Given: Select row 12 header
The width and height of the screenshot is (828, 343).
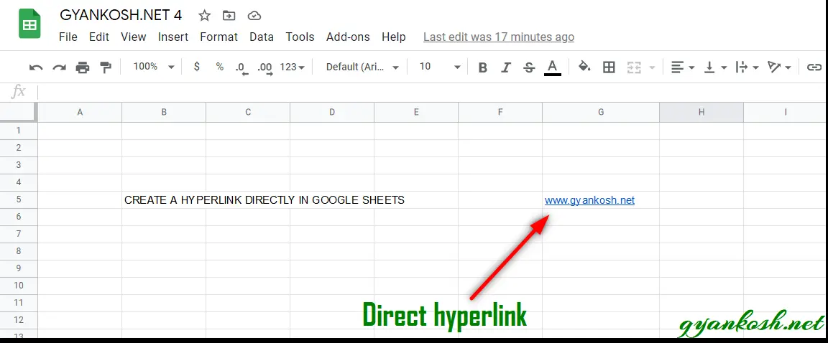Looking at the screenshot, I should tap(19, 320).
